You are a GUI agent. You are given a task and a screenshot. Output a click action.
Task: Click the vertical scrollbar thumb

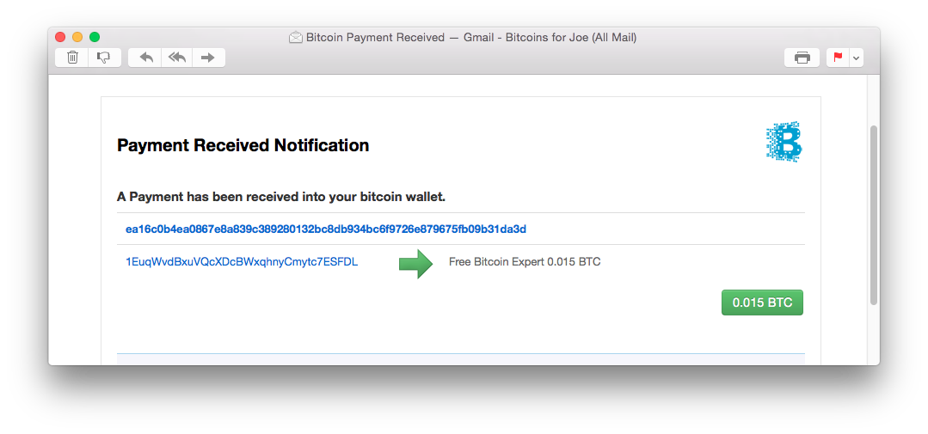[x=874, y=215]
